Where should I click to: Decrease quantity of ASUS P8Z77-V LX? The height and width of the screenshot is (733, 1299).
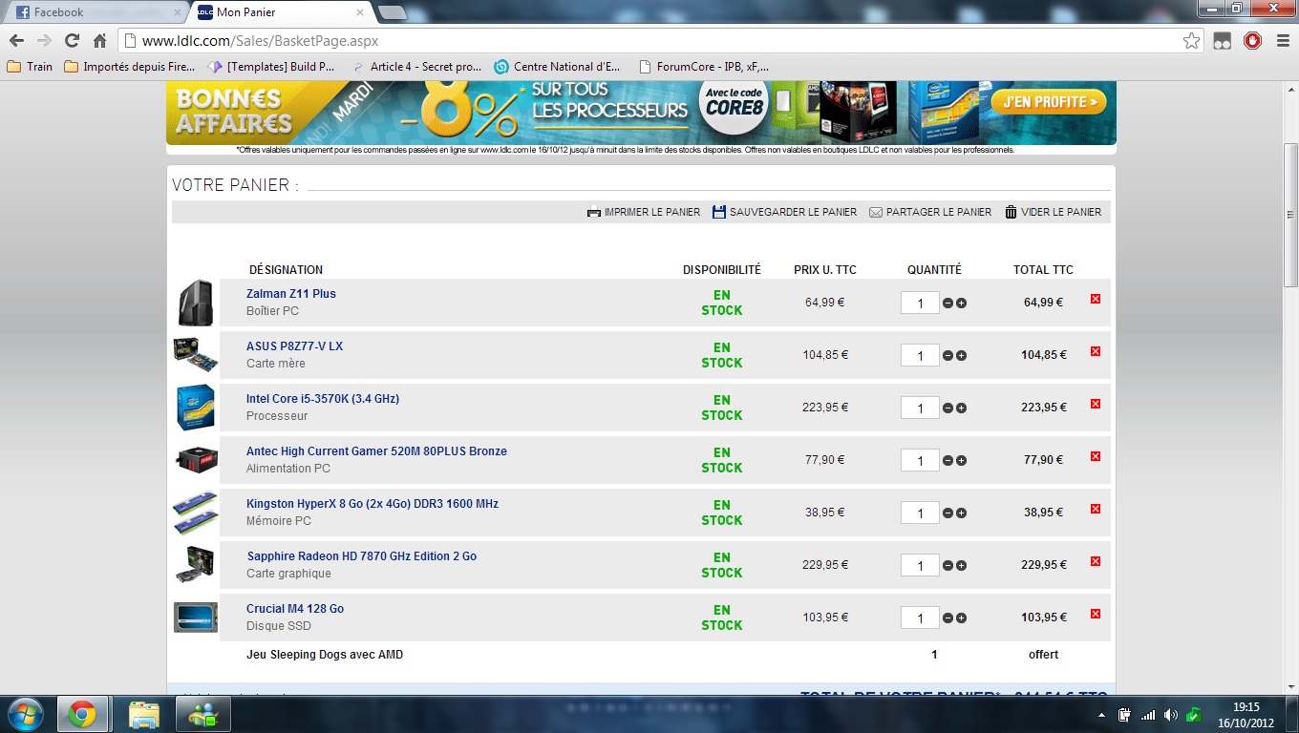tap(948, 356)
